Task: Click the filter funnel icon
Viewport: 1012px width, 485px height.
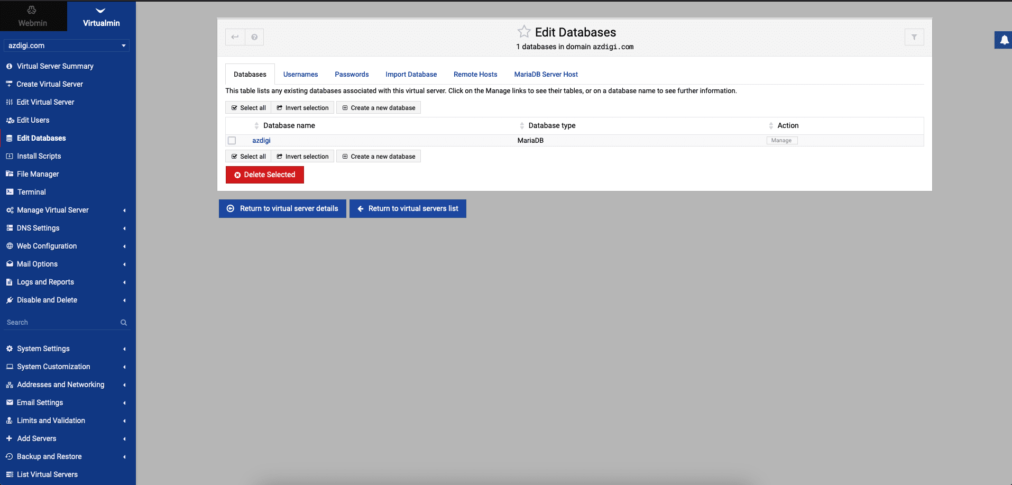Action: [x=914, y=37]
